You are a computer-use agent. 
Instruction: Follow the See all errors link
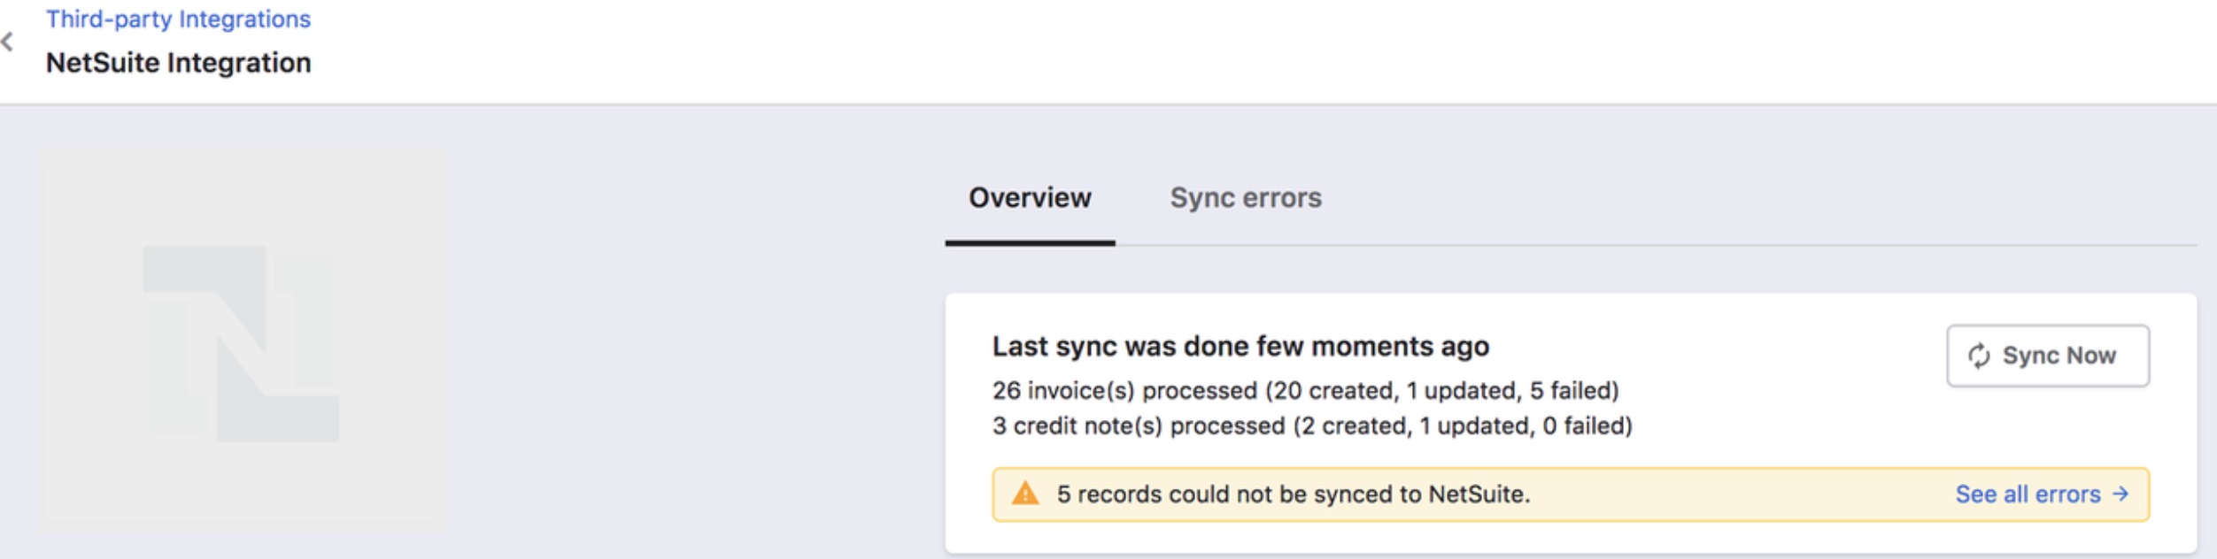pos(2027,494)
